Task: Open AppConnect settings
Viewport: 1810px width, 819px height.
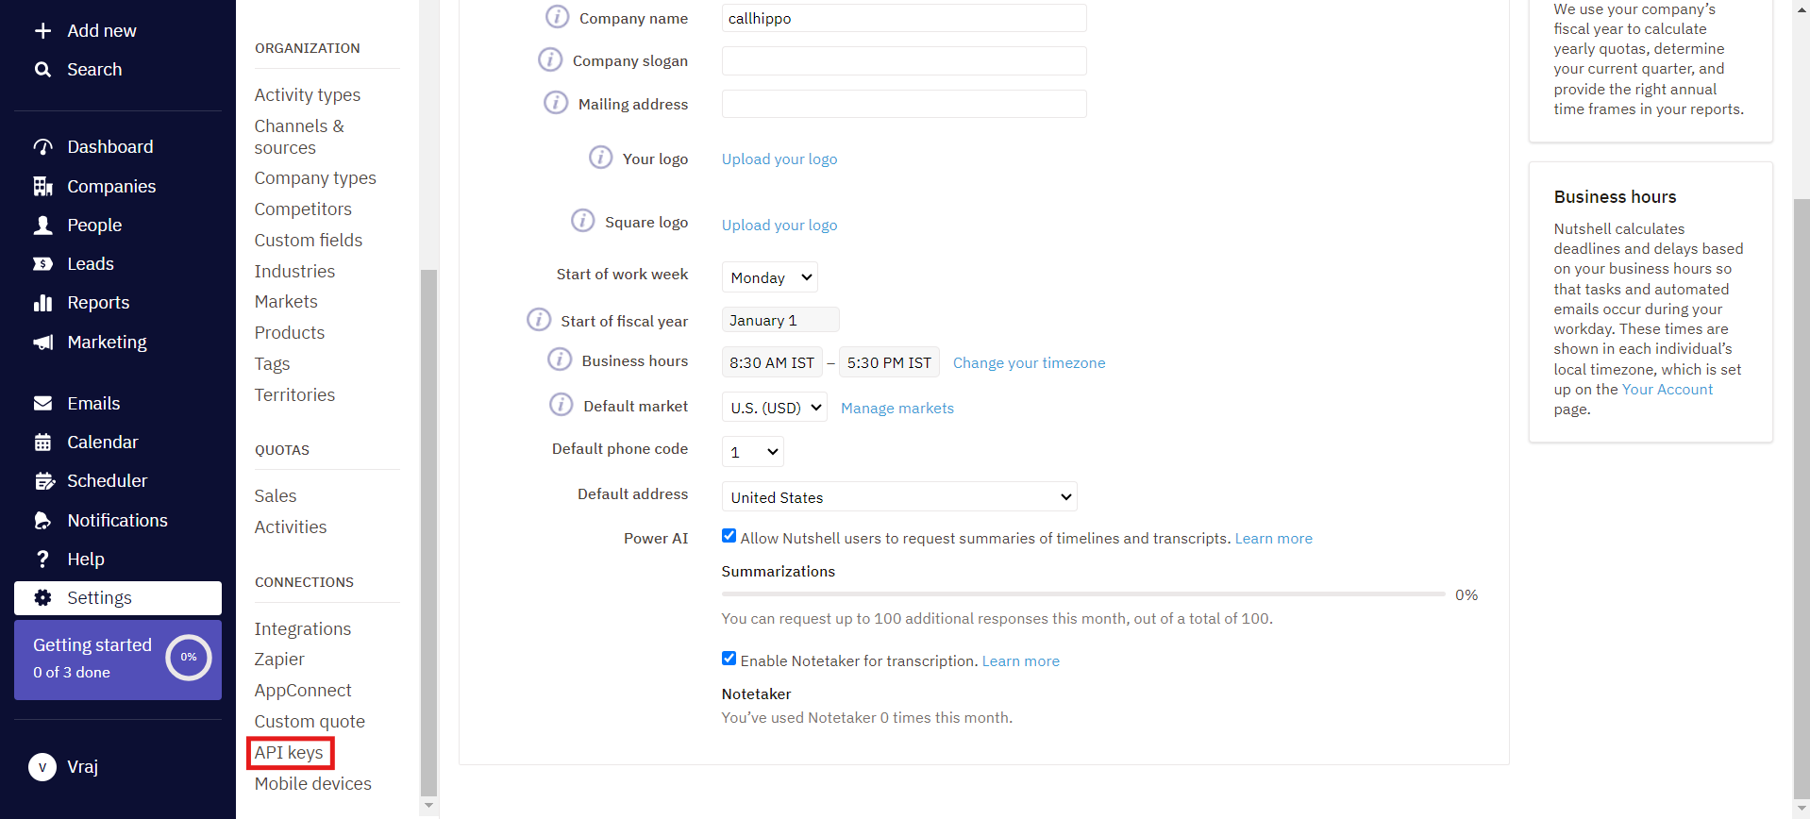Action: [x=303, y=691]
